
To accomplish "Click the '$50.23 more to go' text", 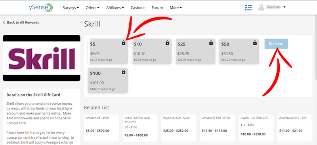I will click(233, 60).
